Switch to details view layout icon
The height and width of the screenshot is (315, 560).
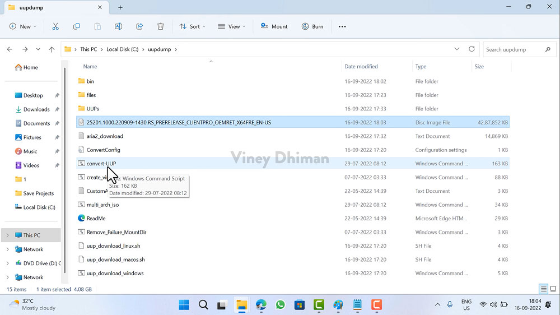click(544, 289)
